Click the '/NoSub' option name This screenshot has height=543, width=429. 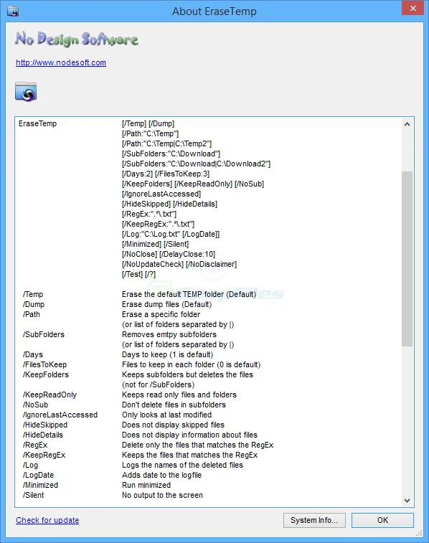click(x=35, y=405)
